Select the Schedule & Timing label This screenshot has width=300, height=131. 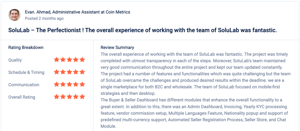point(26,72)
